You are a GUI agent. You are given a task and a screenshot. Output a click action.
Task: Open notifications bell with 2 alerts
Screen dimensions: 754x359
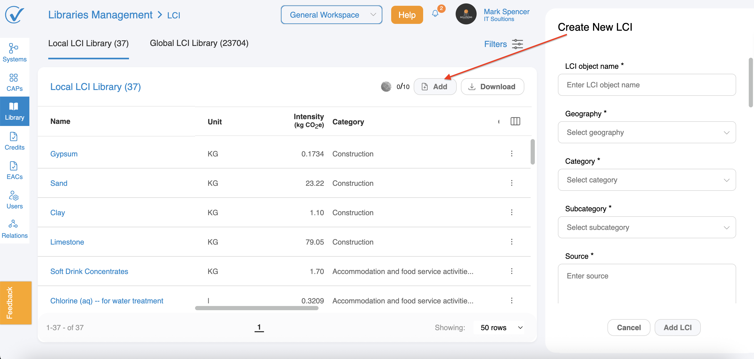coord(435,13)
